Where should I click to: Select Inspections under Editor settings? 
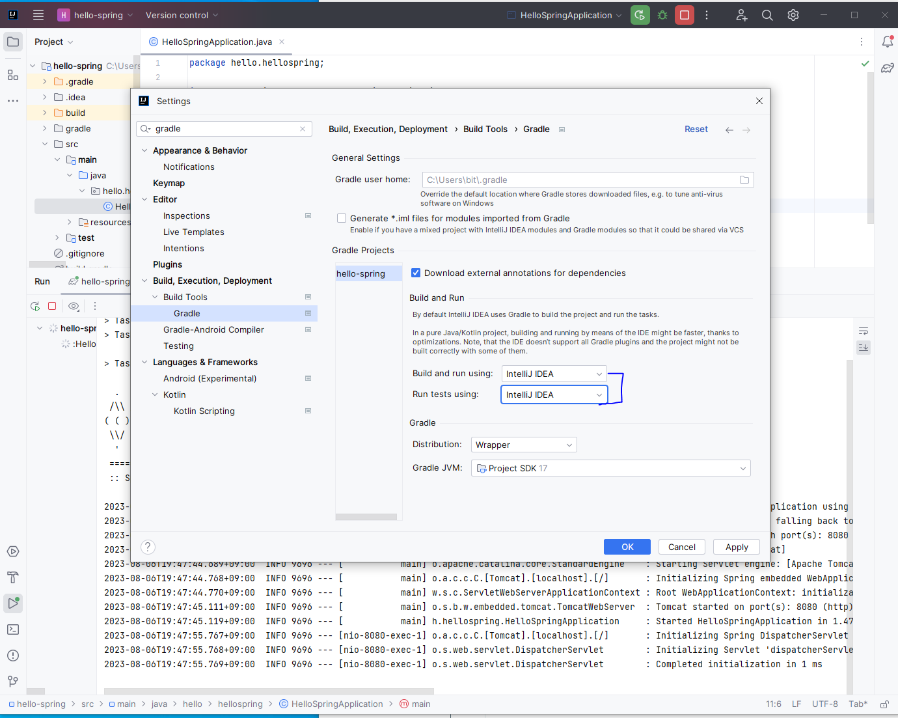(187, 215)
